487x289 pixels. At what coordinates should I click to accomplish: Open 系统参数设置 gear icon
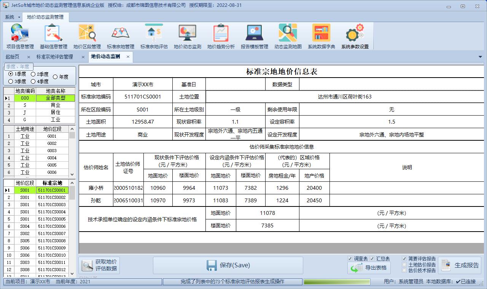pyautogui.click(x=355, y=37)
